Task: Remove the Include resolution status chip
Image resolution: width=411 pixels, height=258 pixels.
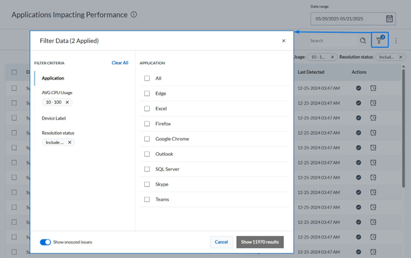Action: tap(70, 142)
